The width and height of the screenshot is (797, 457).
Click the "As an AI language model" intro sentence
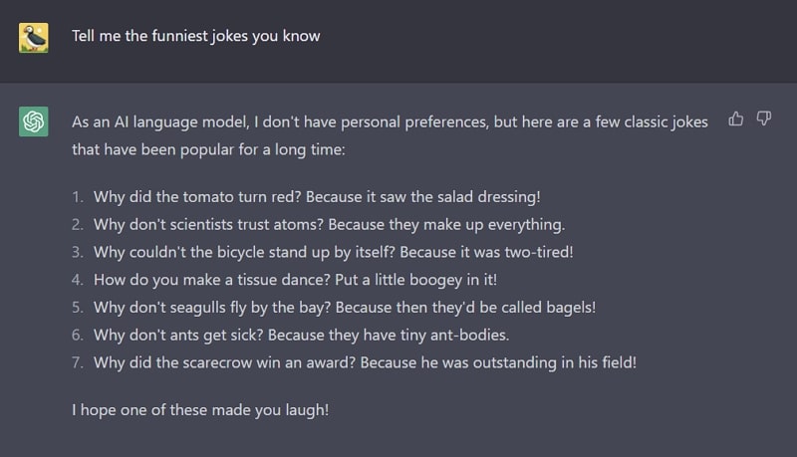[390, 121]
